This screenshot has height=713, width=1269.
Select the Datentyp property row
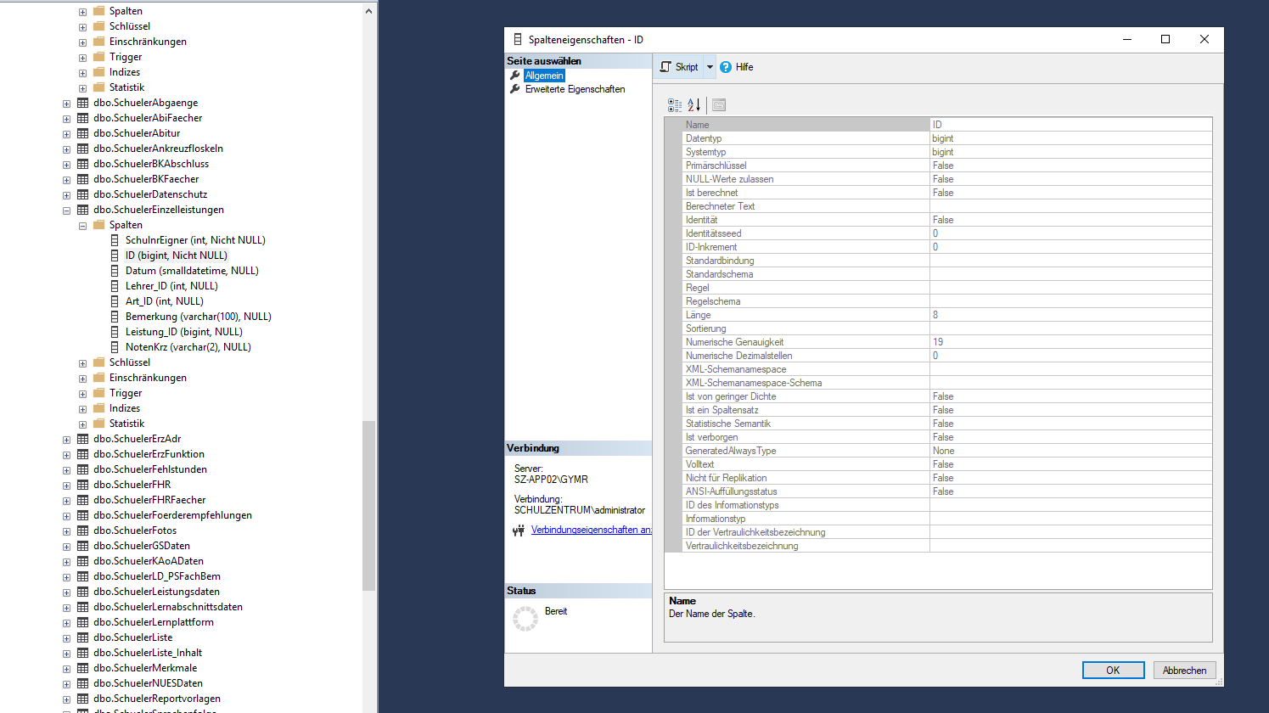[806, 138]
